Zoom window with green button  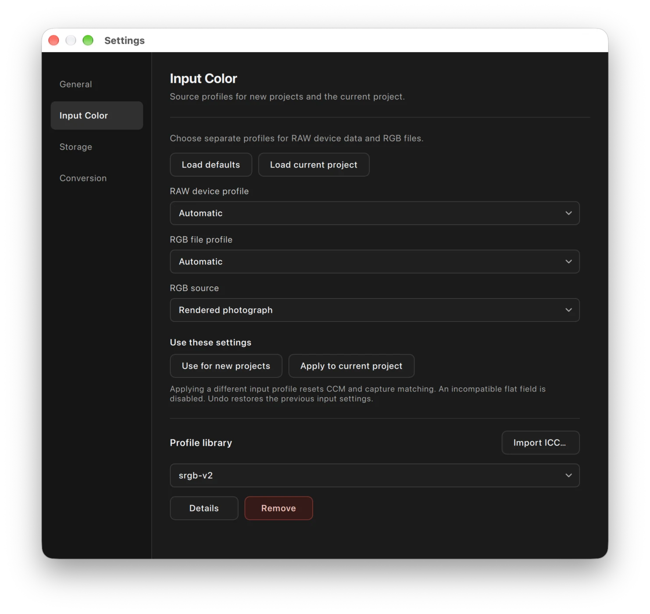(x=88, y=40)
